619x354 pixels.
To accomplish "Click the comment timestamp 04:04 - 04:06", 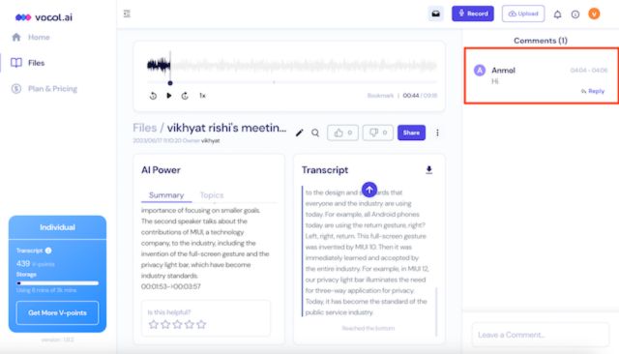I will click(x=589, y=71).
